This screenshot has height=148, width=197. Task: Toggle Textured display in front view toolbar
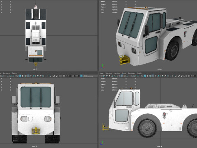tap(28, 76)
